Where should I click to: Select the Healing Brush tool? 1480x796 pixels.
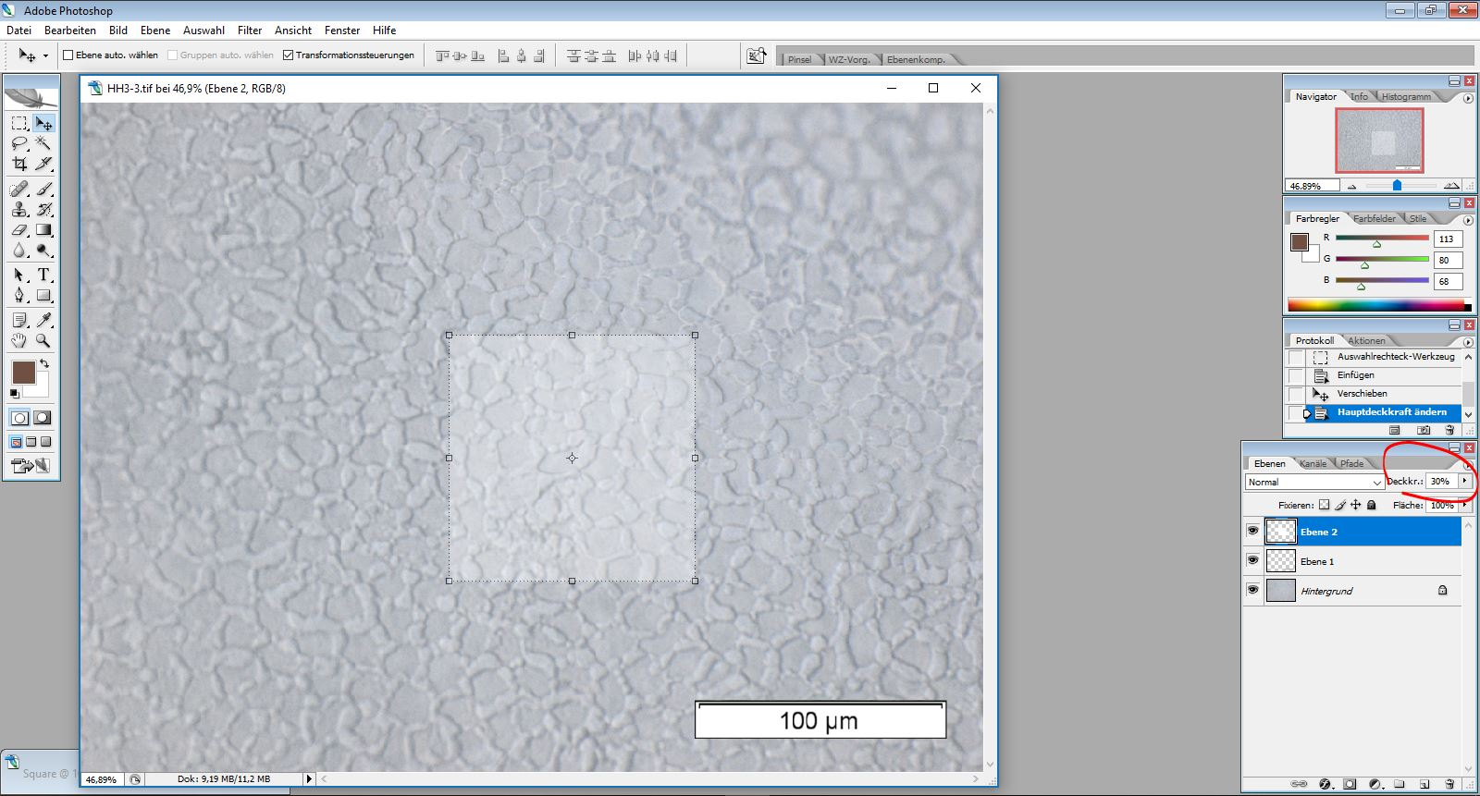coord(19,189)
